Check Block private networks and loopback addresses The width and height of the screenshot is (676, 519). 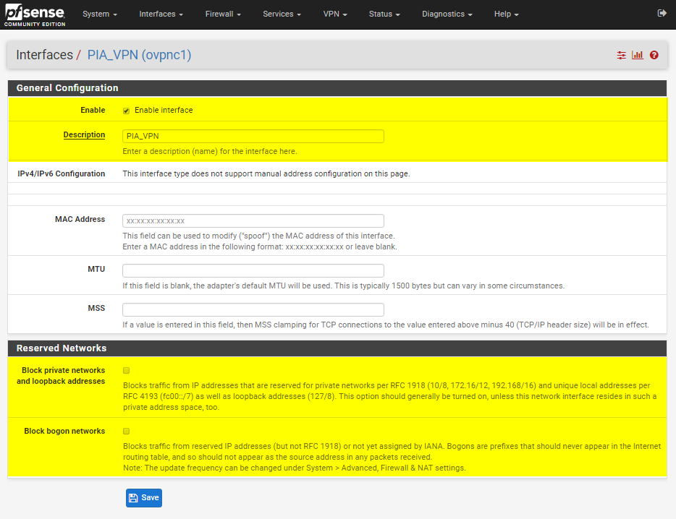(x=127, y=370)
